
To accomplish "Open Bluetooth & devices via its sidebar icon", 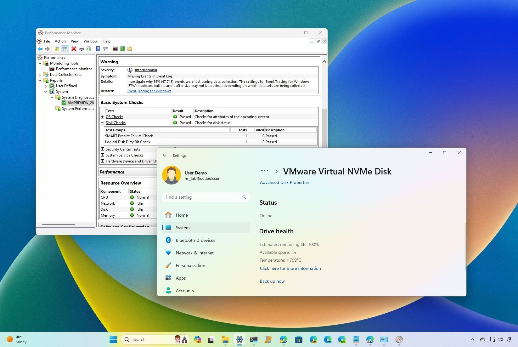I will coord(168,240).
